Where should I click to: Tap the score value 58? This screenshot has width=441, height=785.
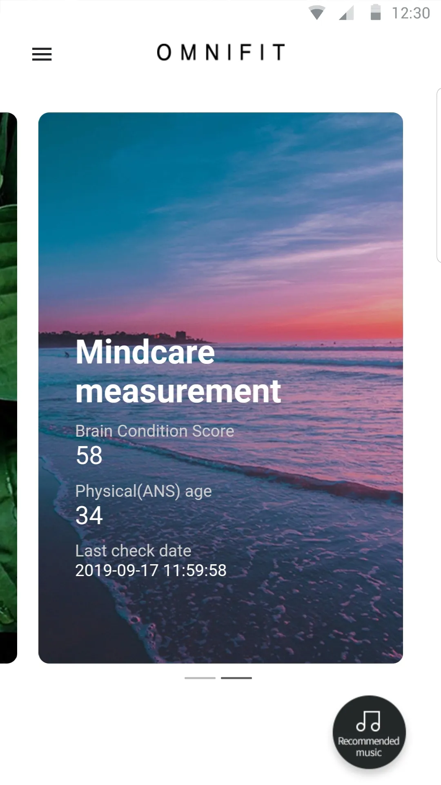click(89, 455)
